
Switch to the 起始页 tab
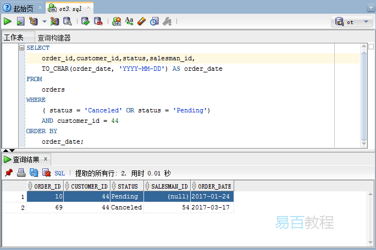point(21,8)
